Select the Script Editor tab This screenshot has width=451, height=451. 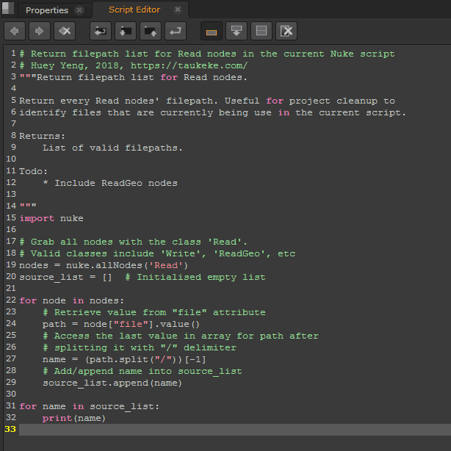click(134, 10)
